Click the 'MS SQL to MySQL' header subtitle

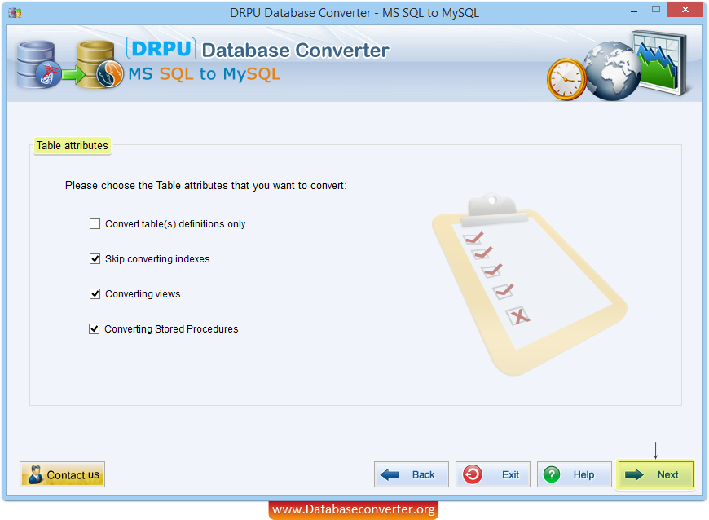click(x=205, y=73)
